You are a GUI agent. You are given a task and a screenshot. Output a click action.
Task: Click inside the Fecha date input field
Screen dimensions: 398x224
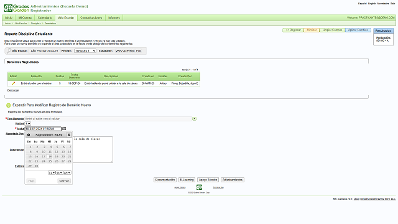point(43,129)
